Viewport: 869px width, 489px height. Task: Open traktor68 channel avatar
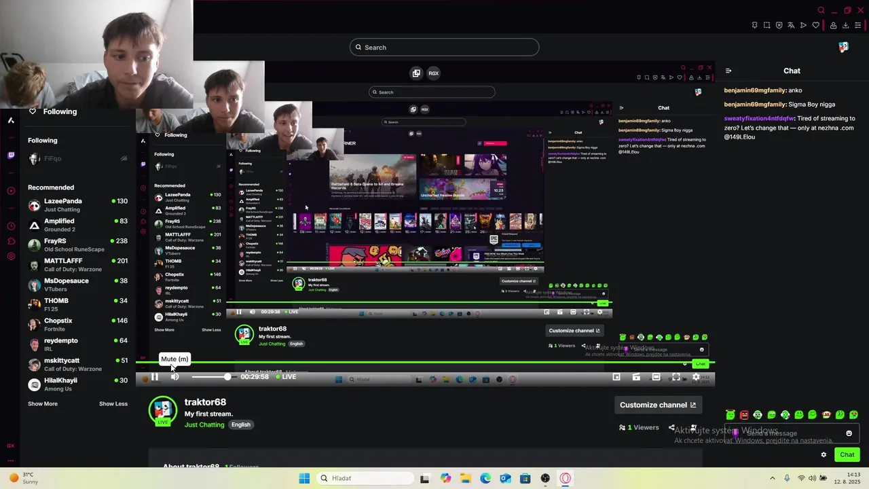tap(163, 410)
